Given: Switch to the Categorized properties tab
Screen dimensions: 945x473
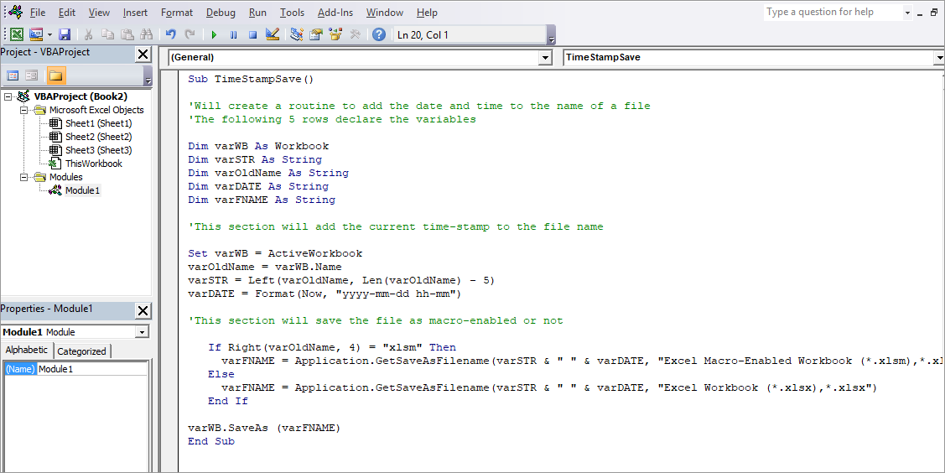Looking at the screenshot, I should click(81, 351).
